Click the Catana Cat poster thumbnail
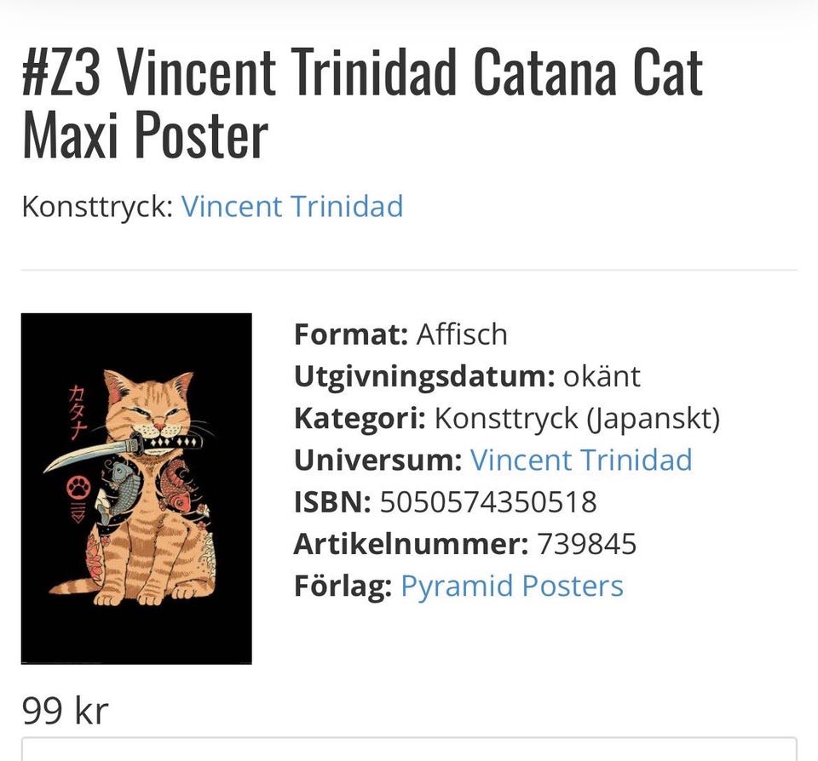The width and height of the screenshot is (818, 761). pyautogui.click(x=136, y=489)
